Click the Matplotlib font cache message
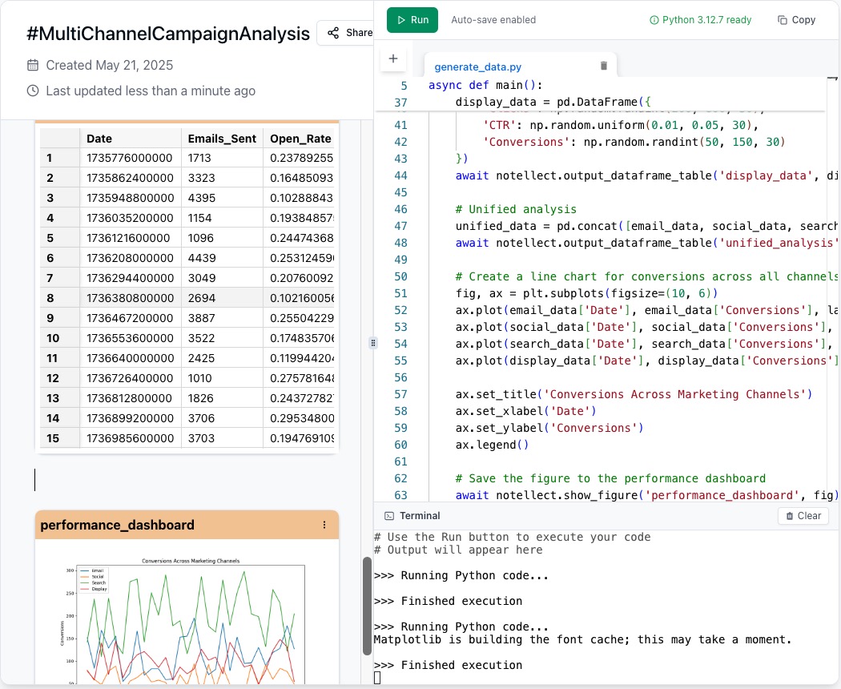Viewport: 841px width, 689px height. [x=582, y=639]
